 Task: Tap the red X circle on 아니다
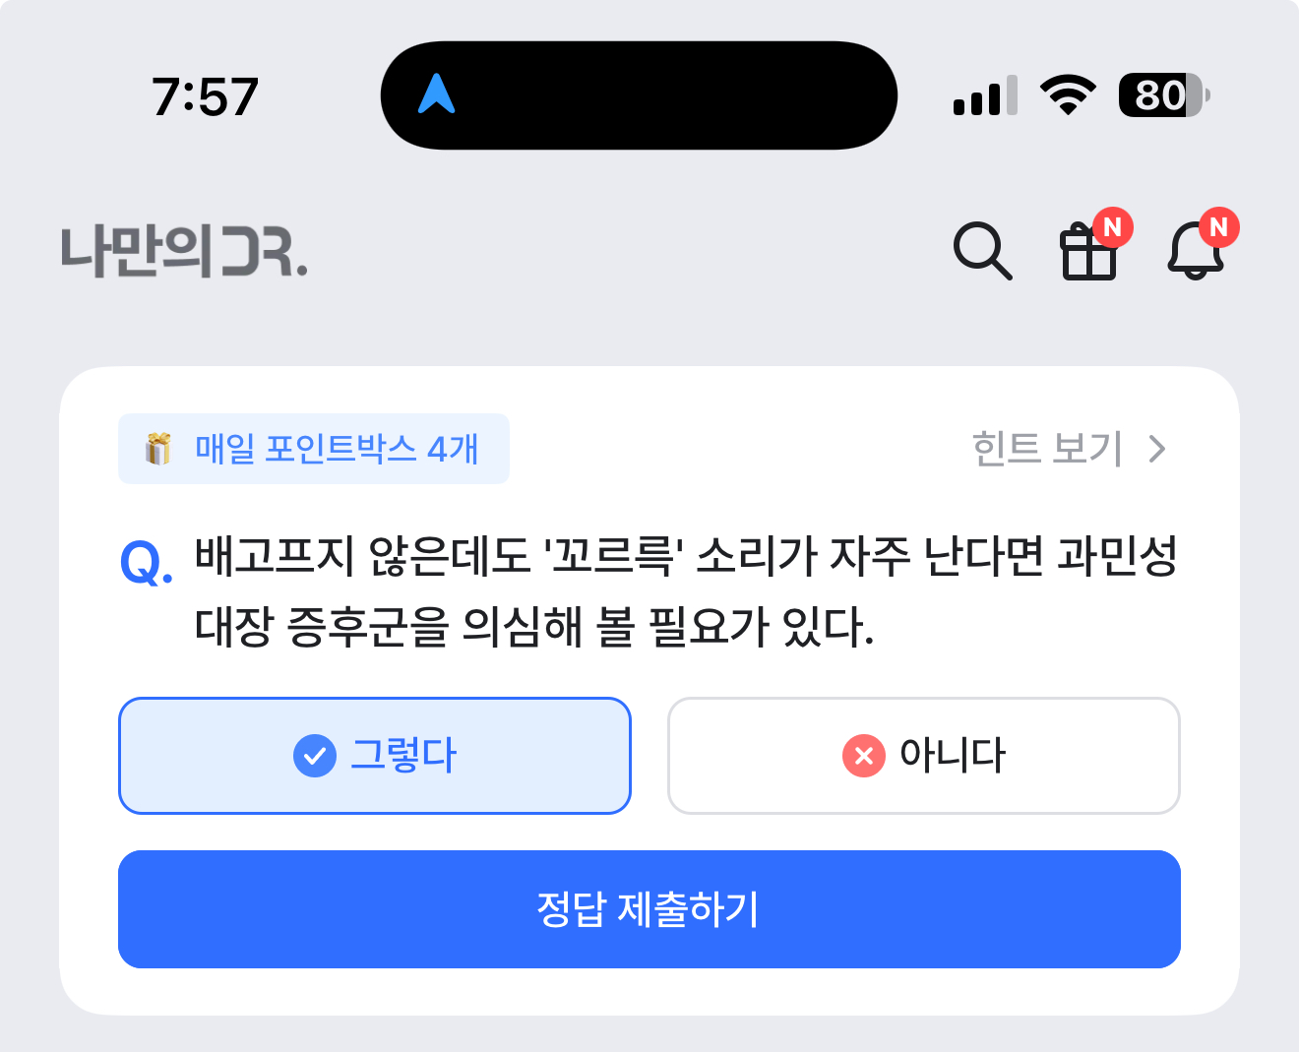tap(864, 756)
